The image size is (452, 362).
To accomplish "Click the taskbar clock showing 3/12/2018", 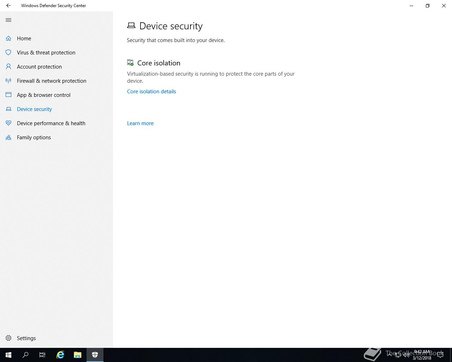I will point(422,355).
